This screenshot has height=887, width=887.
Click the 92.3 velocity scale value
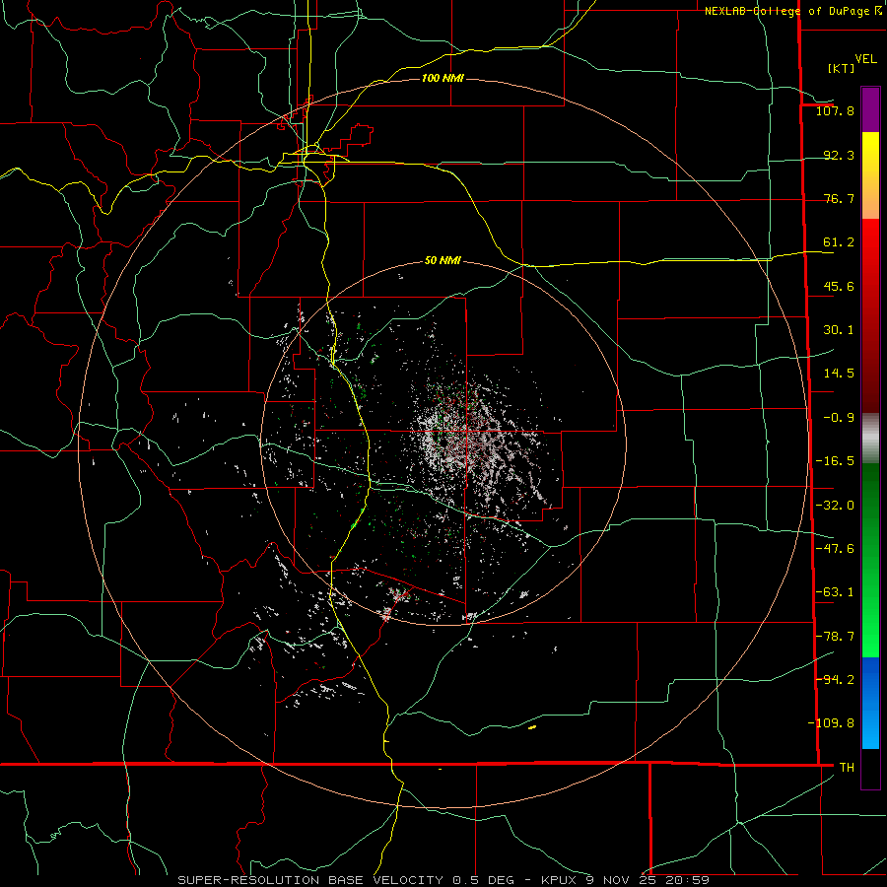tap(839, 155)
